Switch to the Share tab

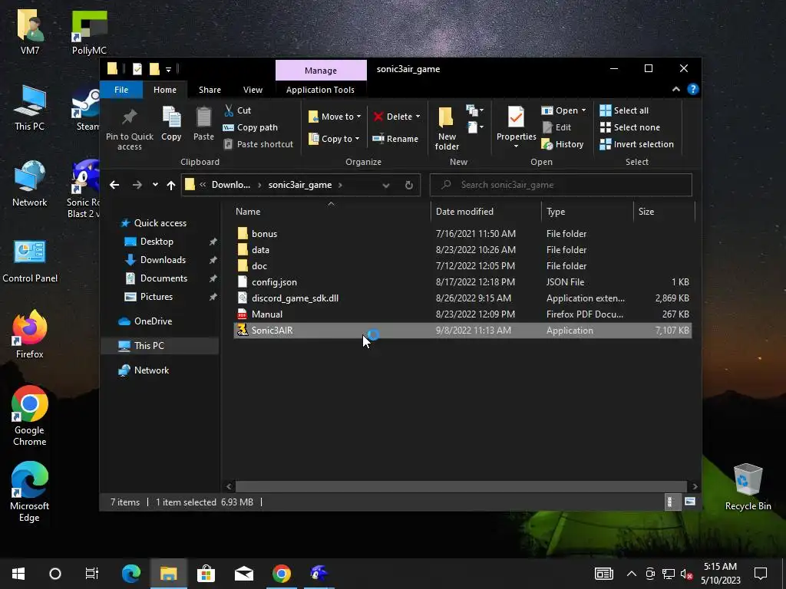pos(210,90)
